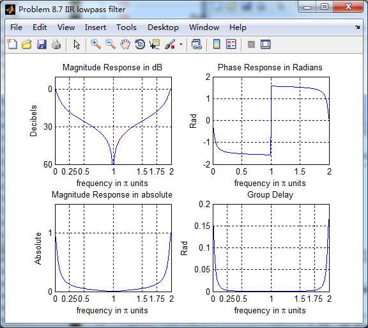Open the Tools menu

click(x=126, y=27)
